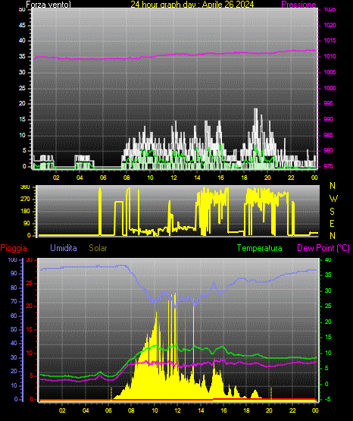Click the 06 hour tick on bottom graph
This screenshot has height=421, width=353.
tap(108, 410)
